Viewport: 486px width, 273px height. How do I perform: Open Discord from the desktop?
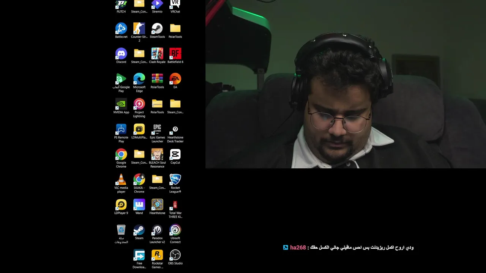click(121, 56)
